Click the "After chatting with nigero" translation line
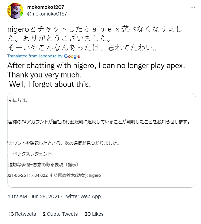Image resolution: width=201 pixels, height=224 pixels. pyautogui.click(x=96, y=66)
